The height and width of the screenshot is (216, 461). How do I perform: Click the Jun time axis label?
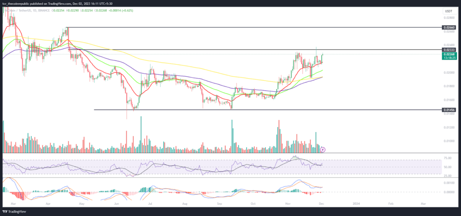click(117, 203)
